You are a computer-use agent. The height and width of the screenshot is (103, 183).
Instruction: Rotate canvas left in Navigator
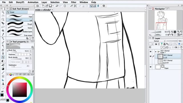coord(169,35)
